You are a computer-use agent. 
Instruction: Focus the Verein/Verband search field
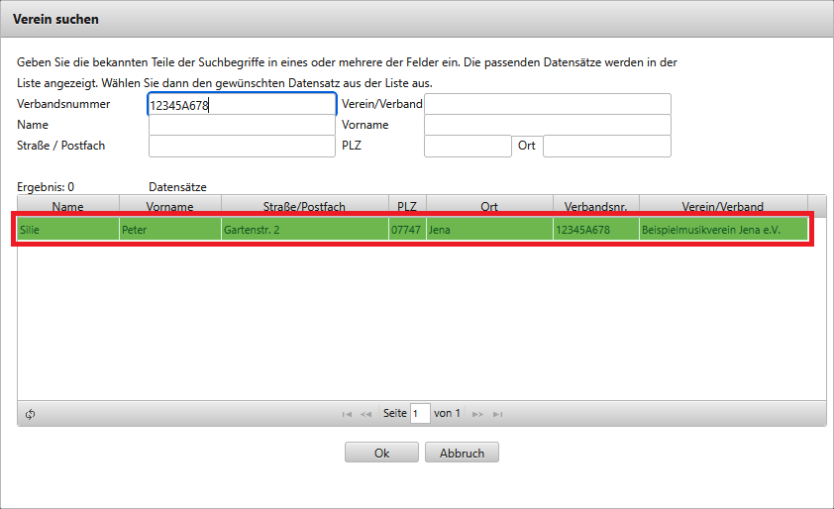547,104
